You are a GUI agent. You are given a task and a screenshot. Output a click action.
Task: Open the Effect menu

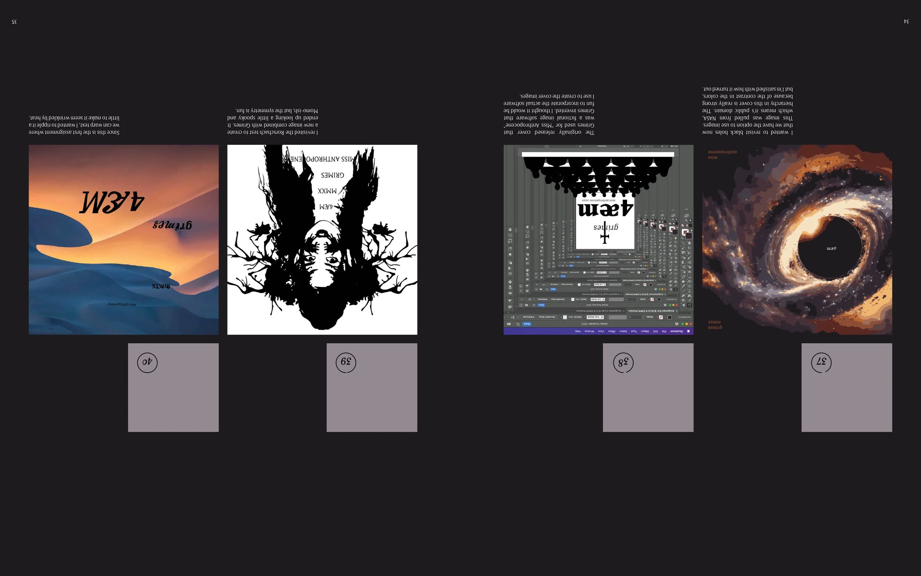point(612,331)
